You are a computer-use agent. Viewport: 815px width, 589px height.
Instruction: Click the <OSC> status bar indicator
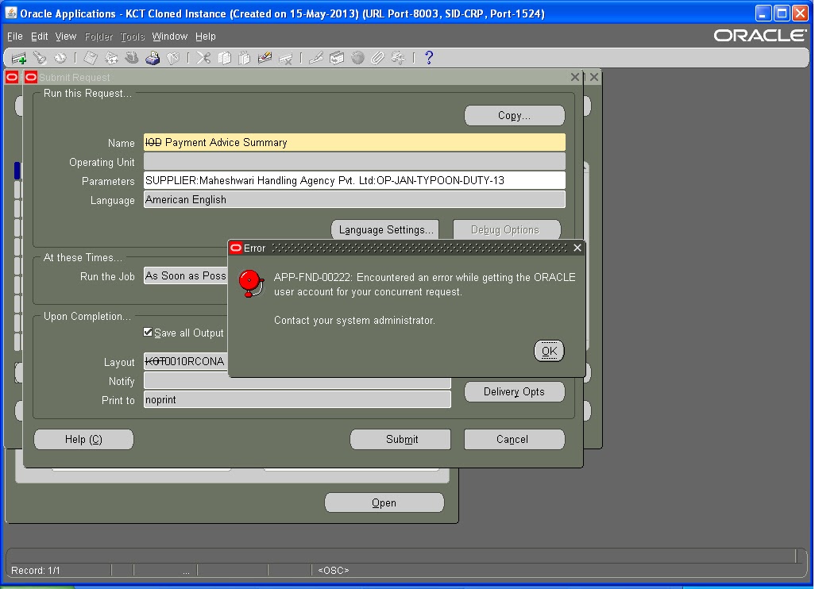333,570
